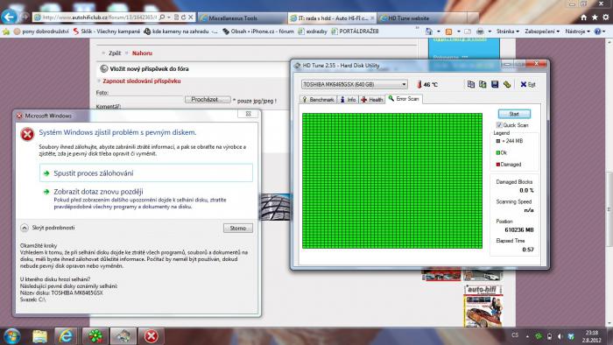Click the floppy disk save icon in HD Tune

[495, 84]
